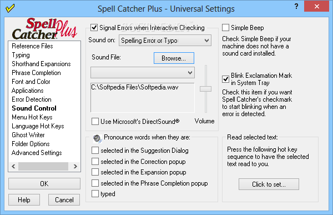Click the category list right scroll arrow

click(75, 166)
